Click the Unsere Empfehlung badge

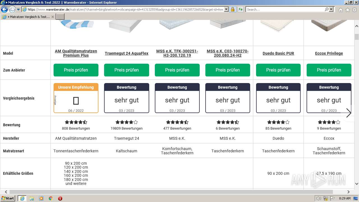(76, 98)
